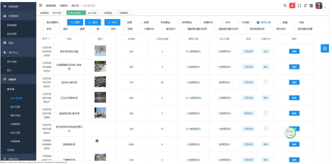Screen dimensions: 332x164
Task: Click the hamburger sidebar collapse icon
Action: [x=41, y=5]
